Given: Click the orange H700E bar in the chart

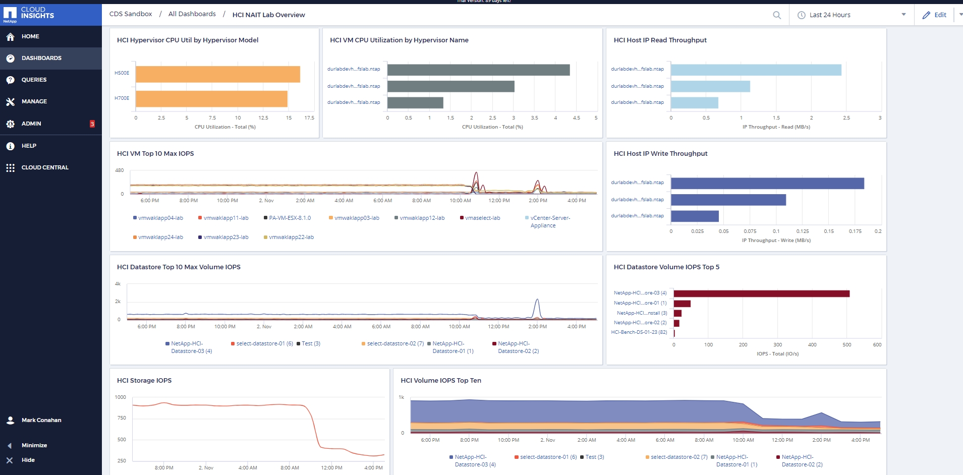Looking at the screenshot, I should pos(211,99).
